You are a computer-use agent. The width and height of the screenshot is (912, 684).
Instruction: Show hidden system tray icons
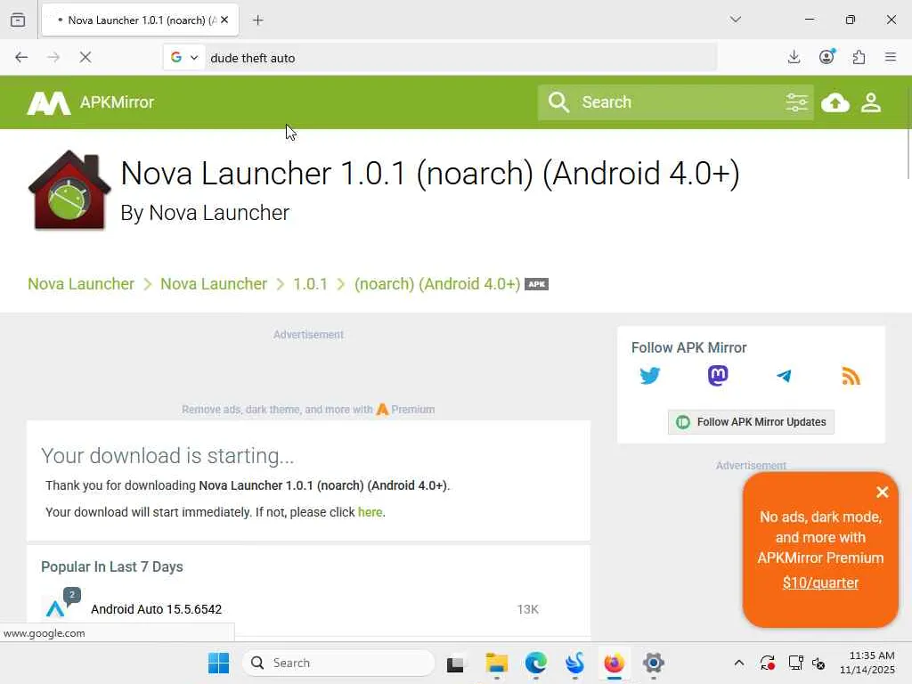tap(738, 663)
